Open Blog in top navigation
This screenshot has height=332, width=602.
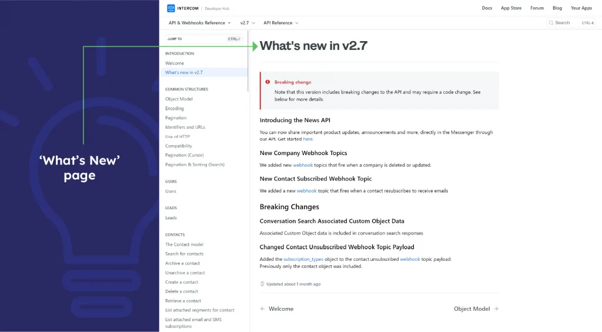(x=557, y=8)
